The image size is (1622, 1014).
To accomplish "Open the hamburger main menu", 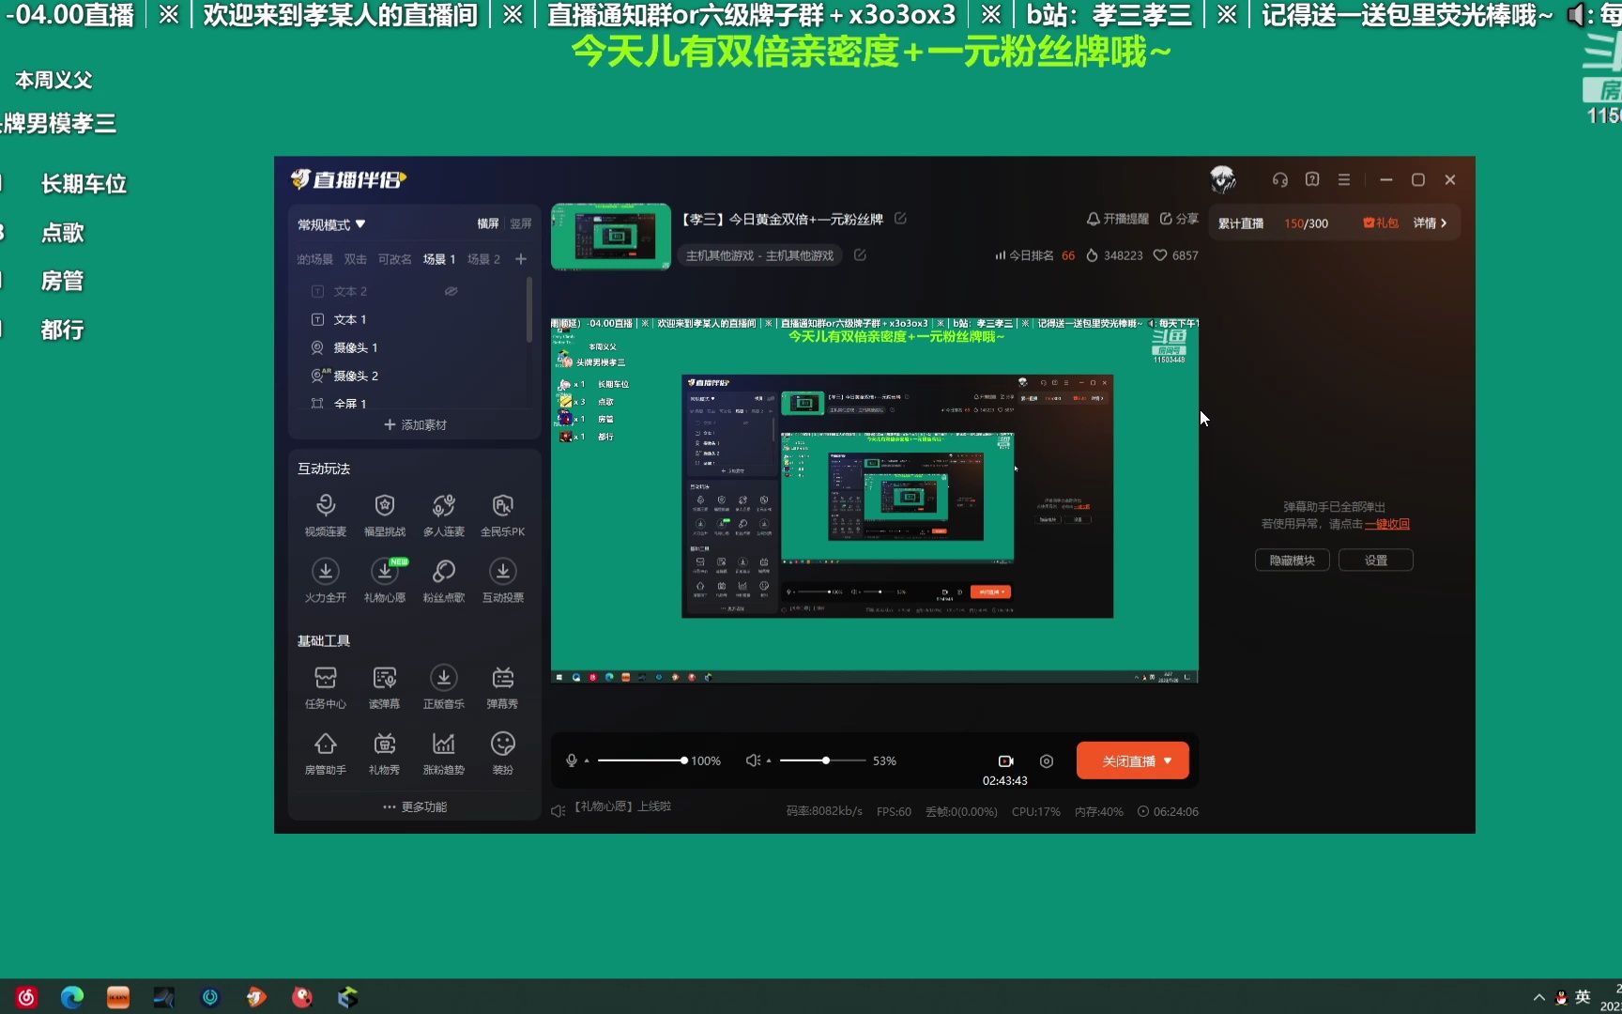I will coord(1344,179).
